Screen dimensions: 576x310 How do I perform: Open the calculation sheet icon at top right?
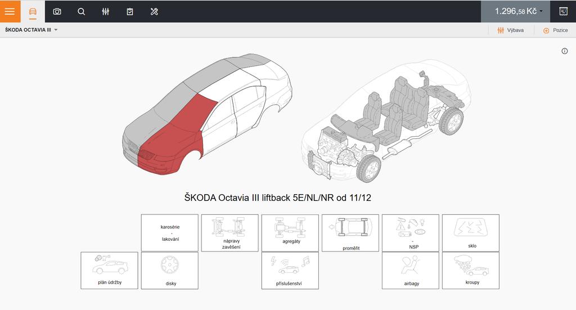pyautogui.click(x=563, y=11)
